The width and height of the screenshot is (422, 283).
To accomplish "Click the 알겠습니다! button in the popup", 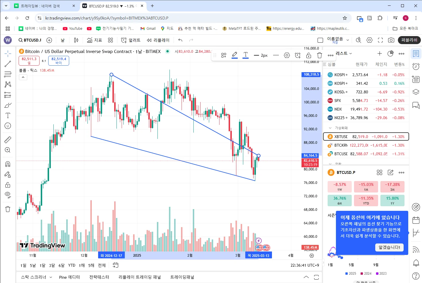I will (389, 247).
